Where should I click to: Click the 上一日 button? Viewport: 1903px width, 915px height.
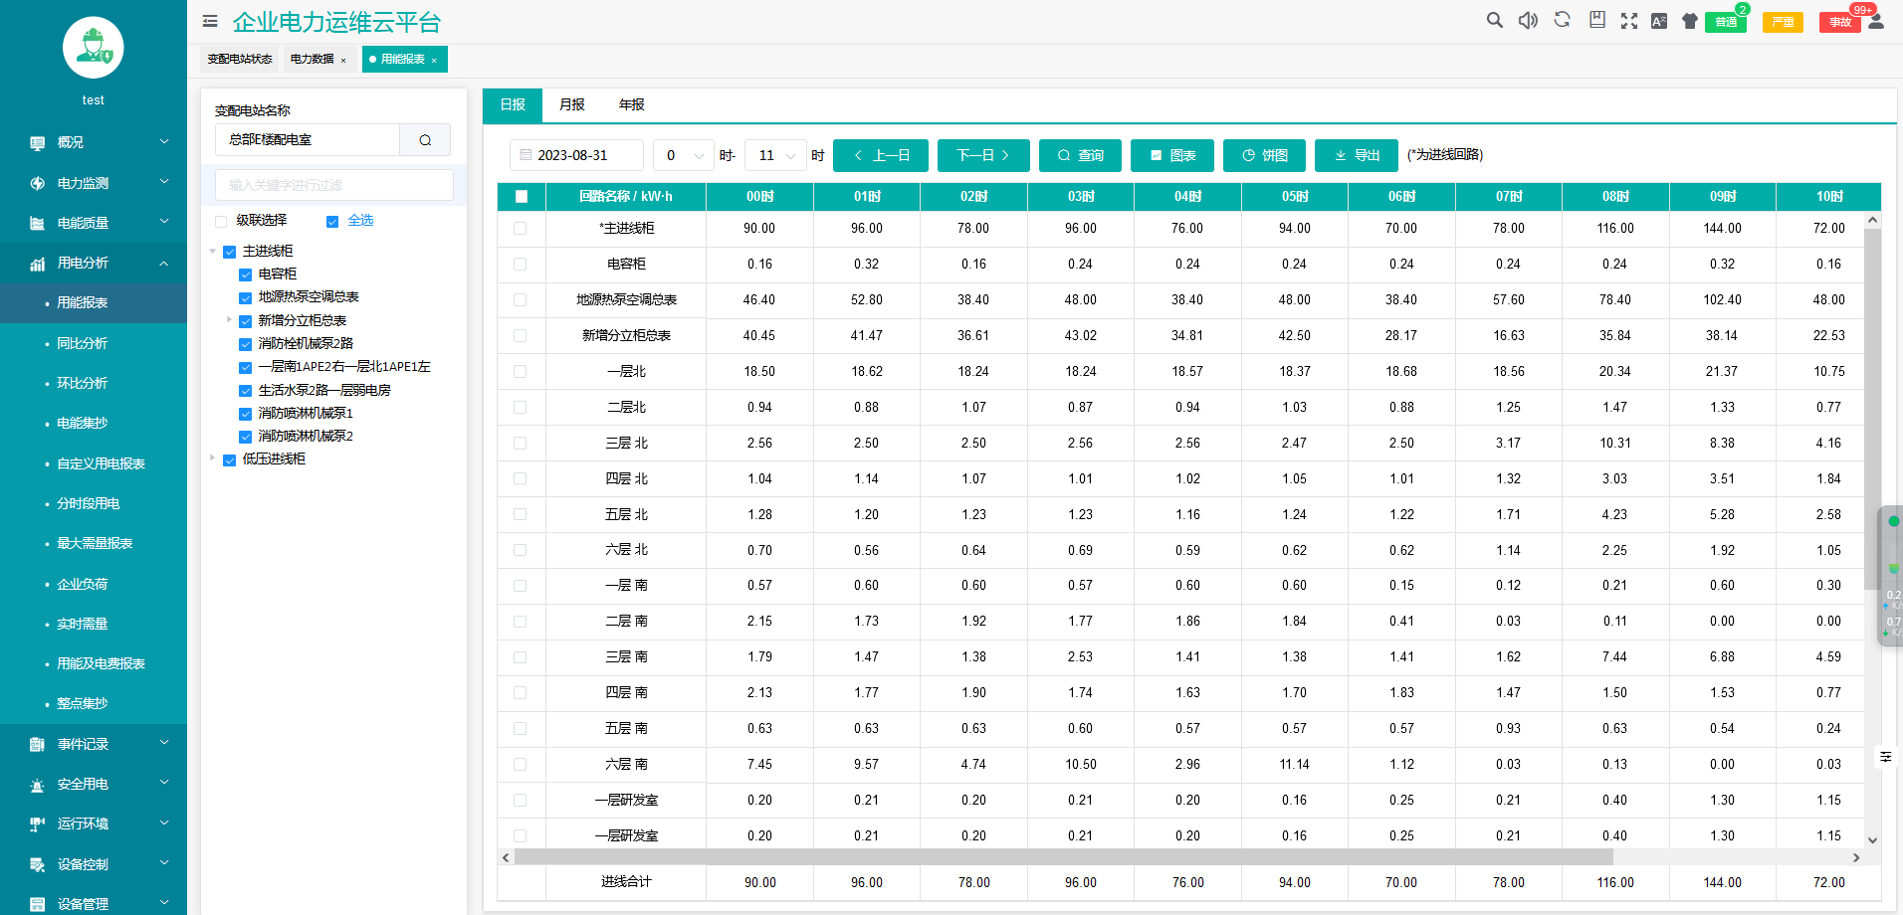(881, 155)
